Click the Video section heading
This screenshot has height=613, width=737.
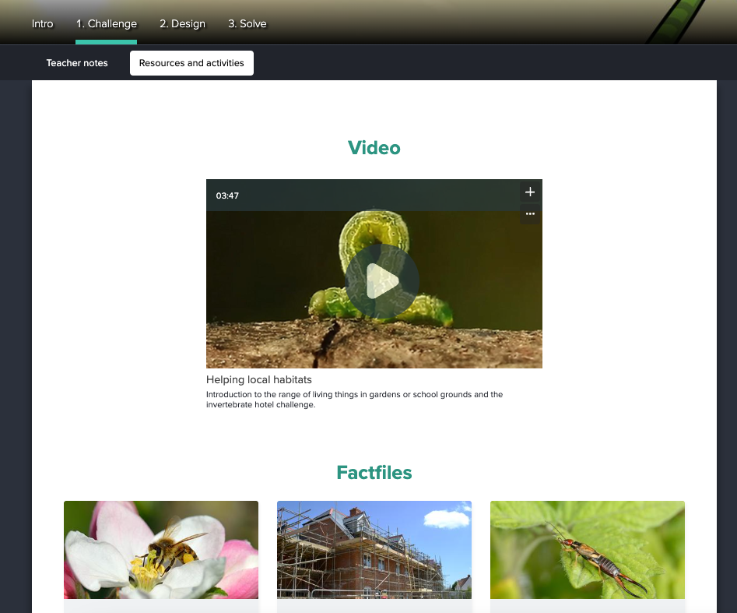pyautogui.click(x=374, y=148)
